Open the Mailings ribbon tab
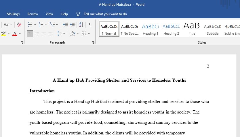240x137 pixels. (13, 14)
